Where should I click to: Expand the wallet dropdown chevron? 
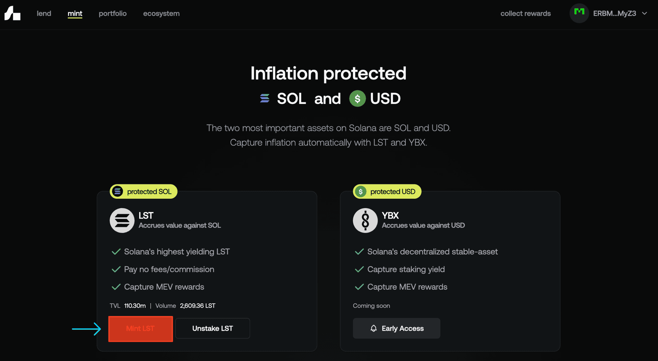(645, 13)
